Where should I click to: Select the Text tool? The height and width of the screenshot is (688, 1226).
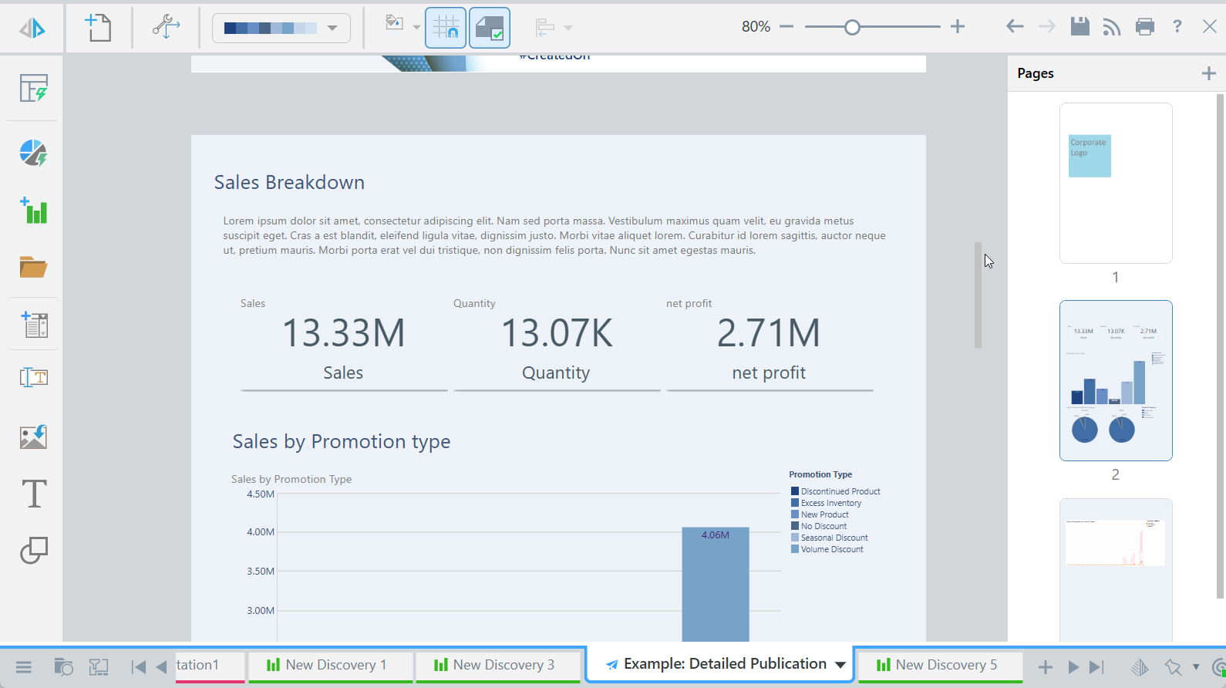tap(33, 494)
